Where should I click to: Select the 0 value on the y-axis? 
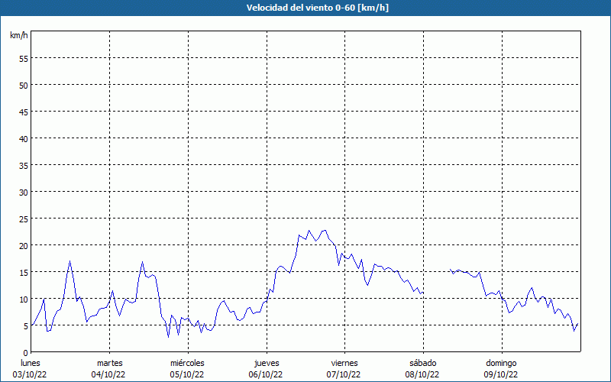coord(26,353)
